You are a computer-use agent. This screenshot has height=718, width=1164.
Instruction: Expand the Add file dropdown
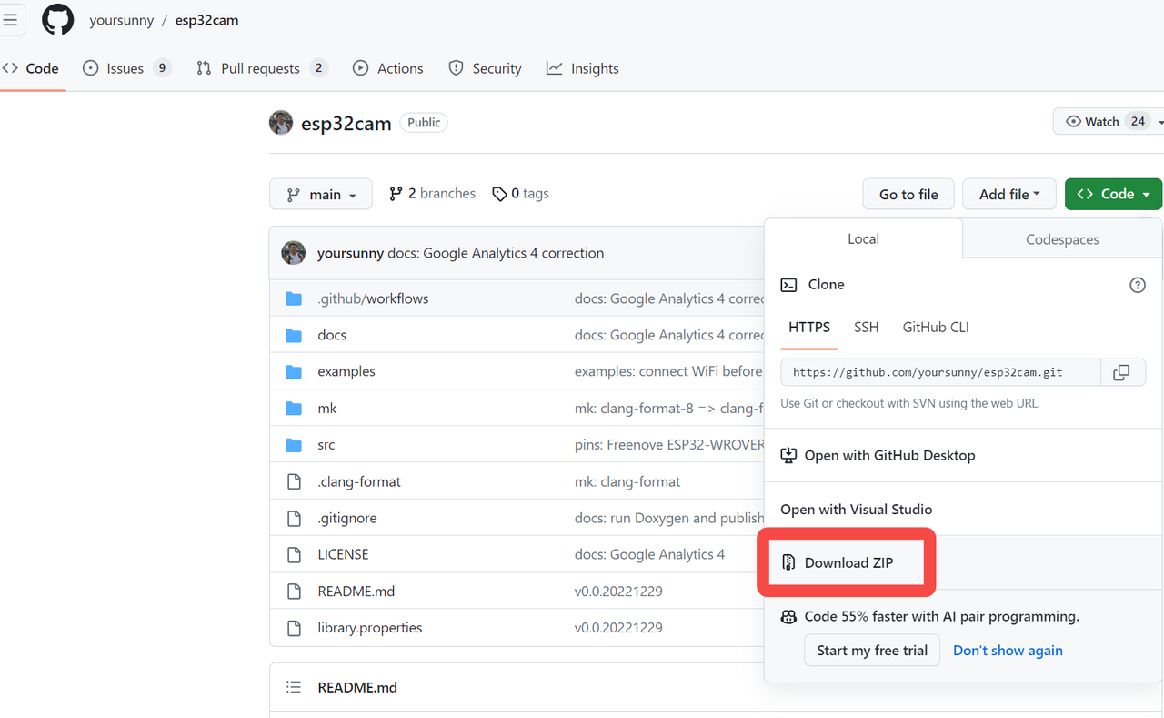click(x=1009, y=195)
